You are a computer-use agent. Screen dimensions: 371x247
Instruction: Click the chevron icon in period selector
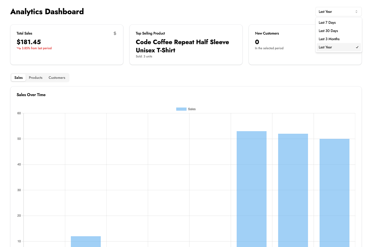pyautogui.click(x=356, y=12)
